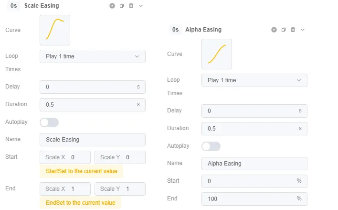Play the Alpha Easing animation preview
This screenshot has height=210, width=338.
(x=274, y=30)
